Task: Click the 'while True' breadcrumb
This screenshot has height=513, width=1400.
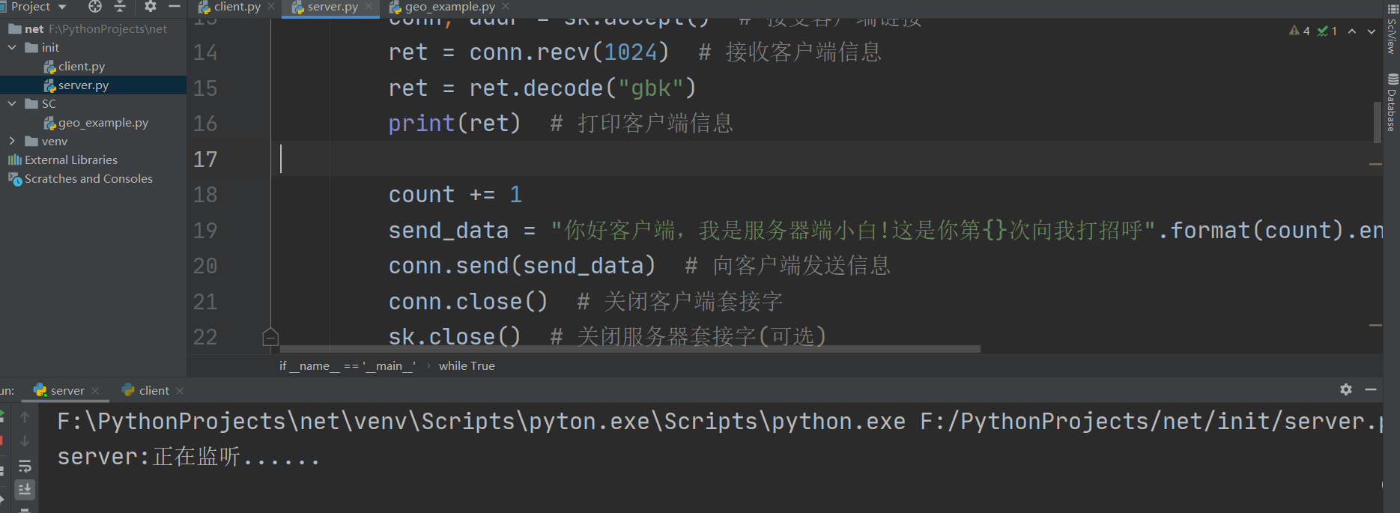Action: (467, 365)
